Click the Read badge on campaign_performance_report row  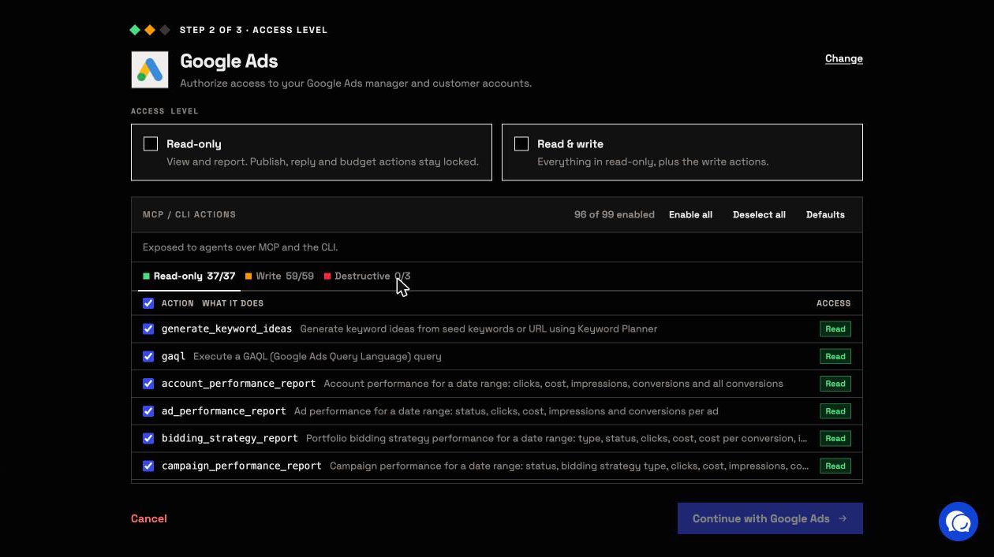click(835, 466)
